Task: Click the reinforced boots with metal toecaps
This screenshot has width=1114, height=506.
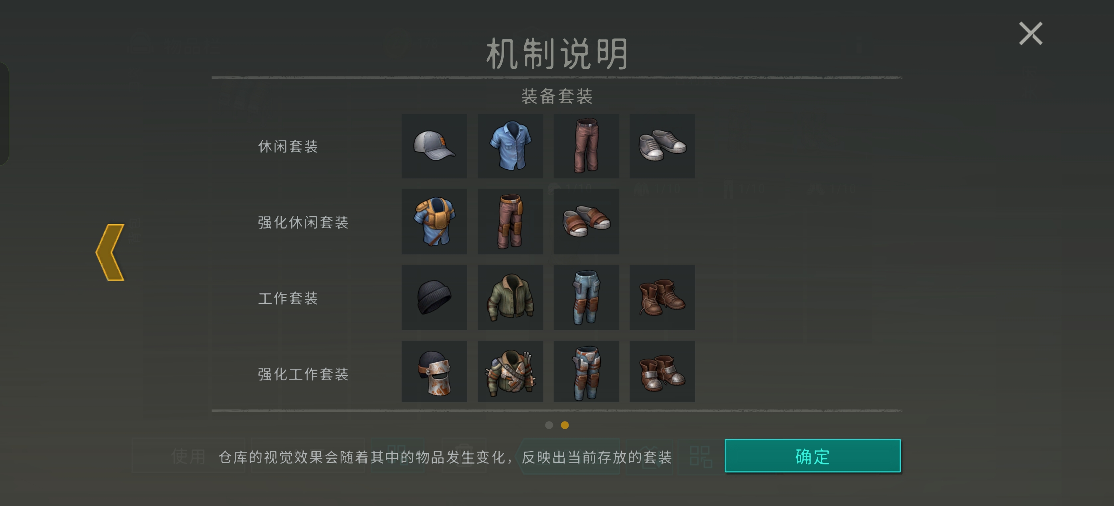Action: click(x=662, y=371)
